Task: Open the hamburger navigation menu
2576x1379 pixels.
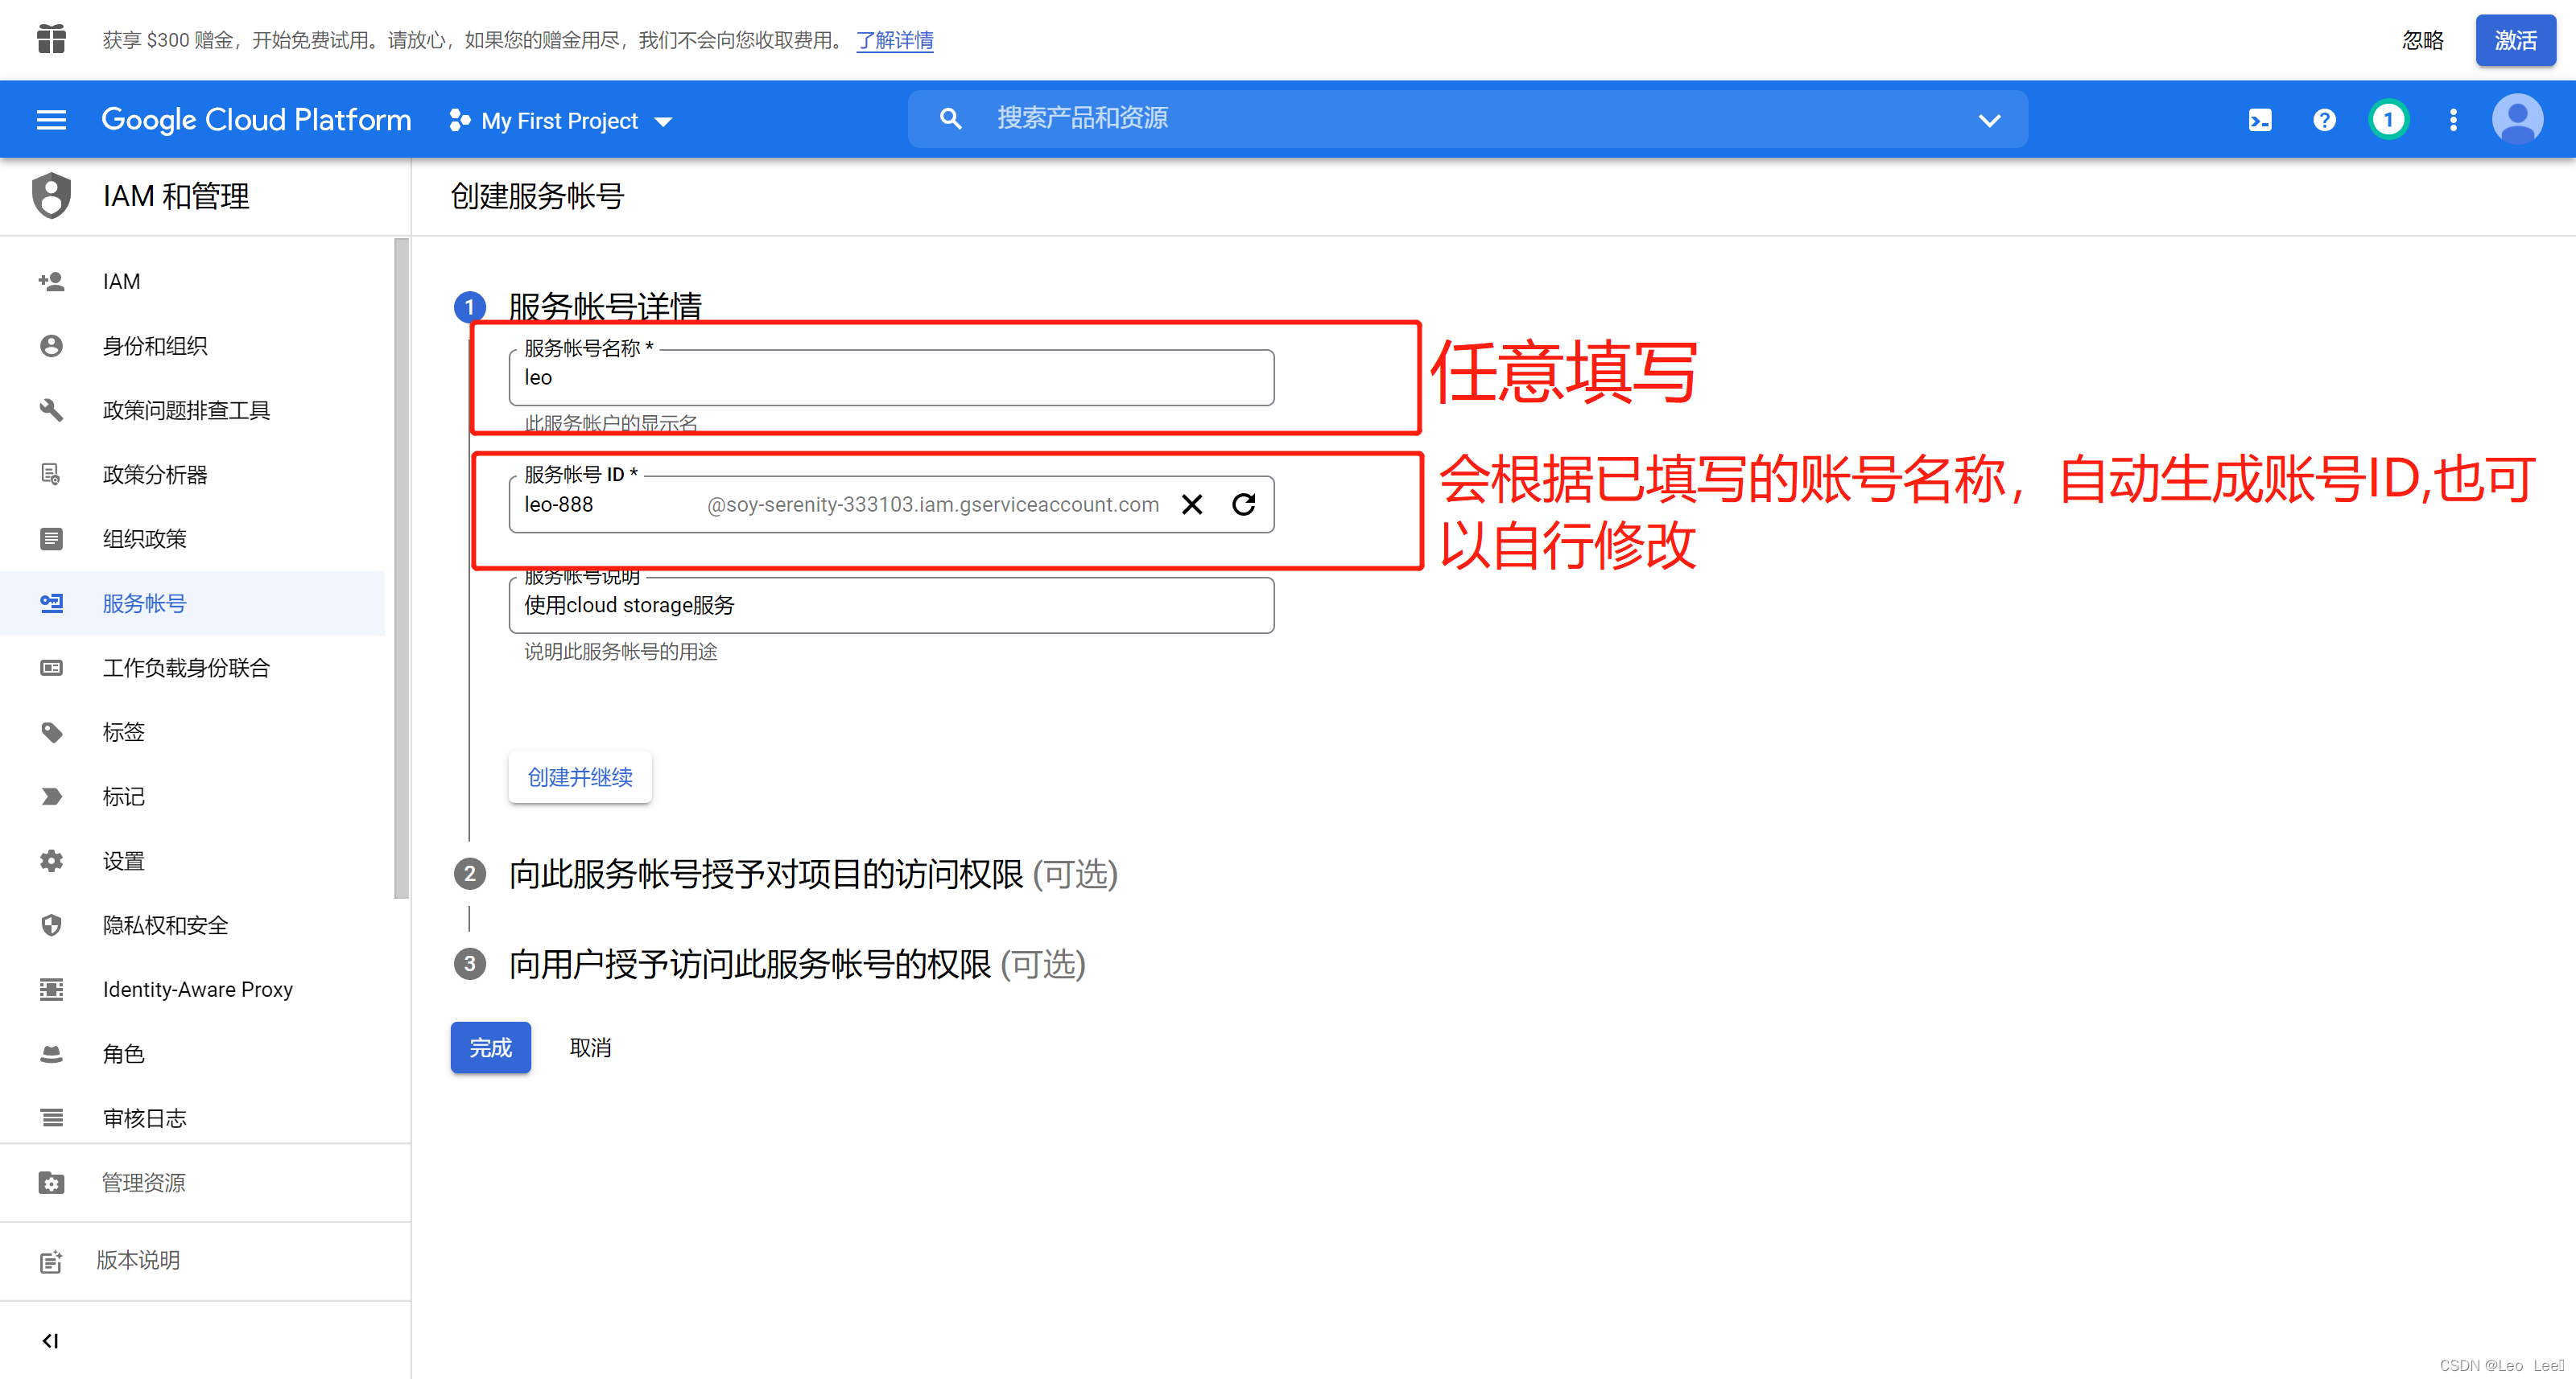Action: pyautogui.click(x=51, y=120)
